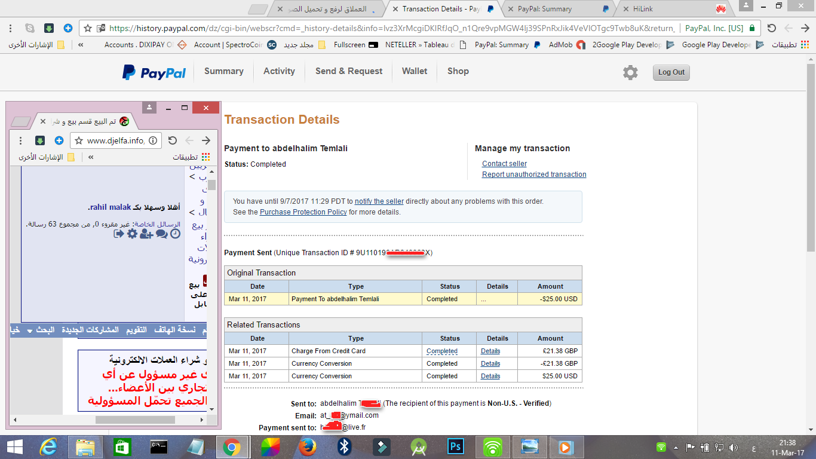Open Send & Request in PayPal nav
The width and height of the screenshot is (816, 459).
(349, 71)
